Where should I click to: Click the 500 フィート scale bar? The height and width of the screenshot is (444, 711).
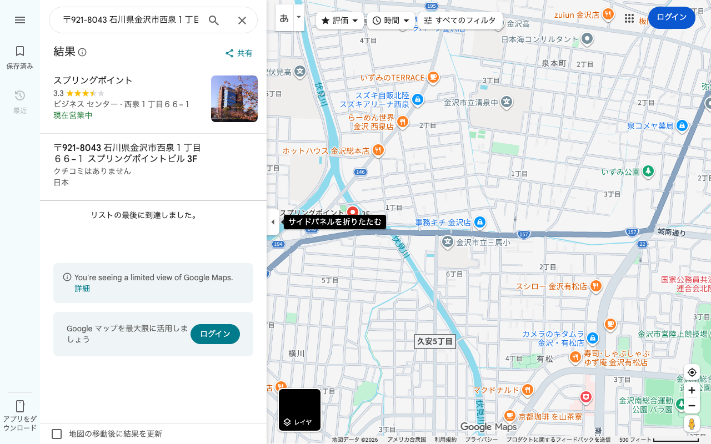659,440
